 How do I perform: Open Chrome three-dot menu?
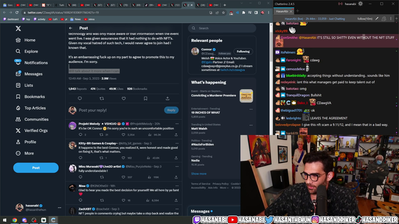269,12
